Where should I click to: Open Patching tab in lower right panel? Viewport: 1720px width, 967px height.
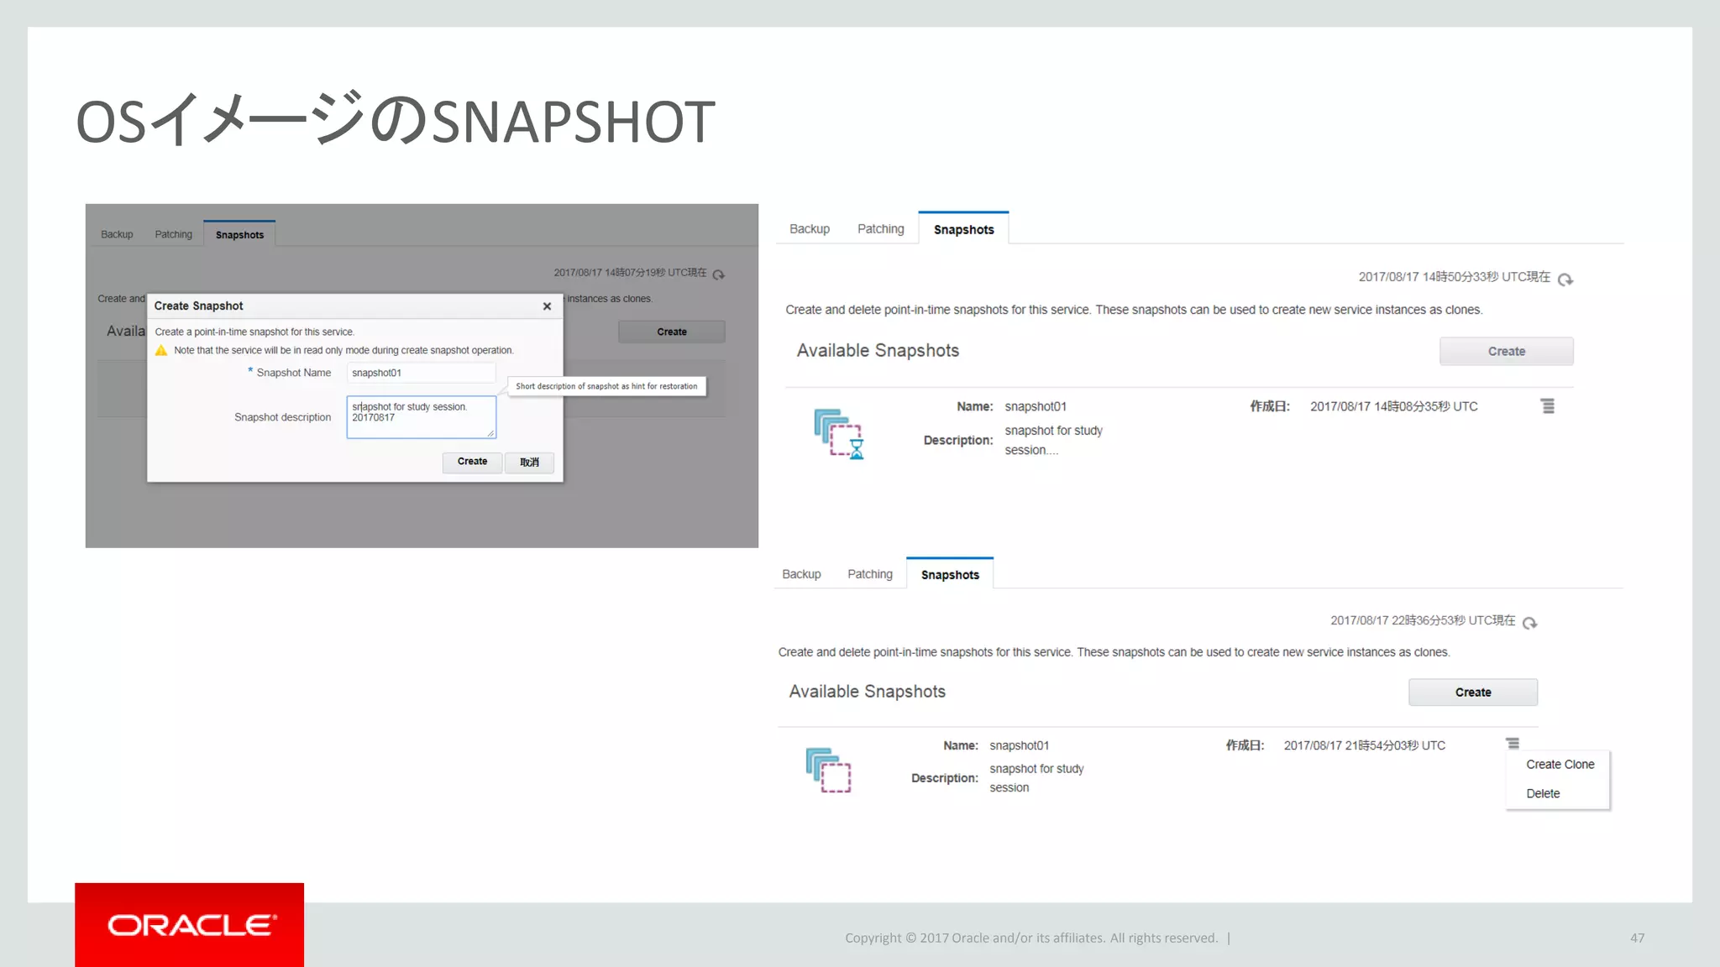(x=869, y=574)
